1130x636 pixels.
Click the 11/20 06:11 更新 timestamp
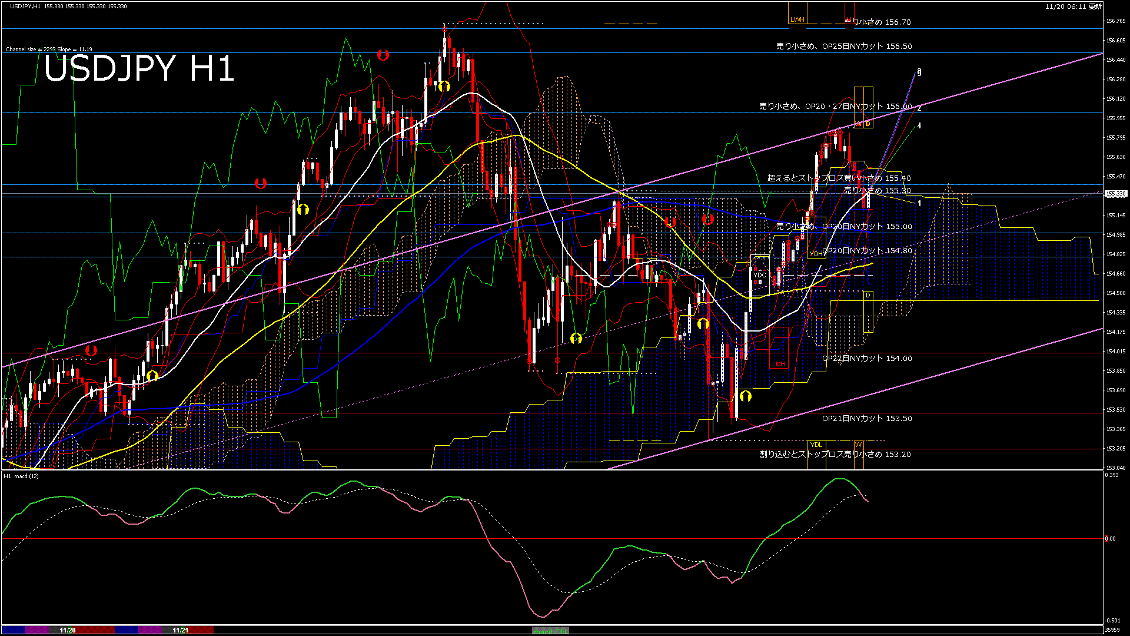[1073, 6]
